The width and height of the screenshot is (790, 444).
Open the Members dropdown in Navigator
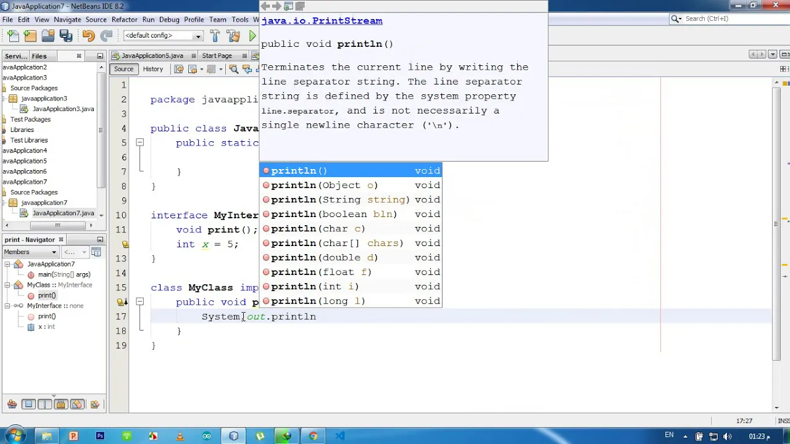tap(30, 252)
